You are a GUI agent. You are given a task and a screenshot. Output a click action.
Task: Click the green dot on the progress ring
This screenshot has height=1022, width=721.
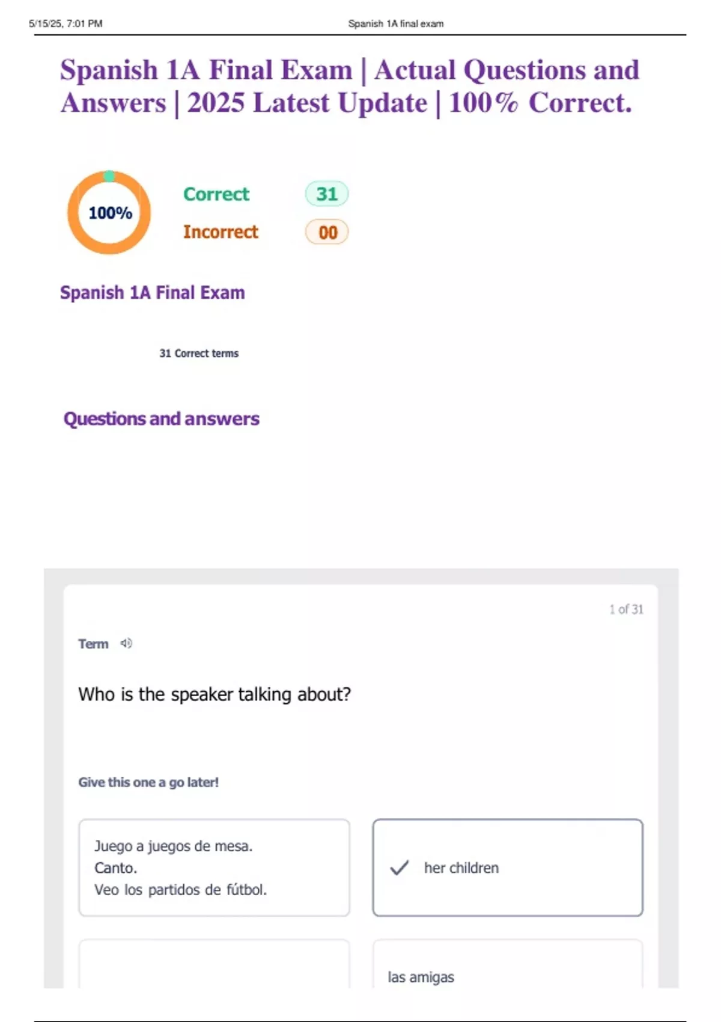[x=109, y=176]
